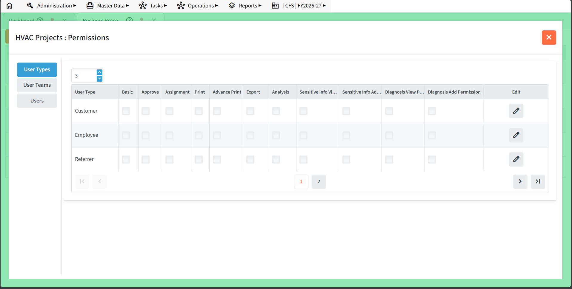Increase the page size stepper value
Screen dimensions: 572x289
pos(100,72)
